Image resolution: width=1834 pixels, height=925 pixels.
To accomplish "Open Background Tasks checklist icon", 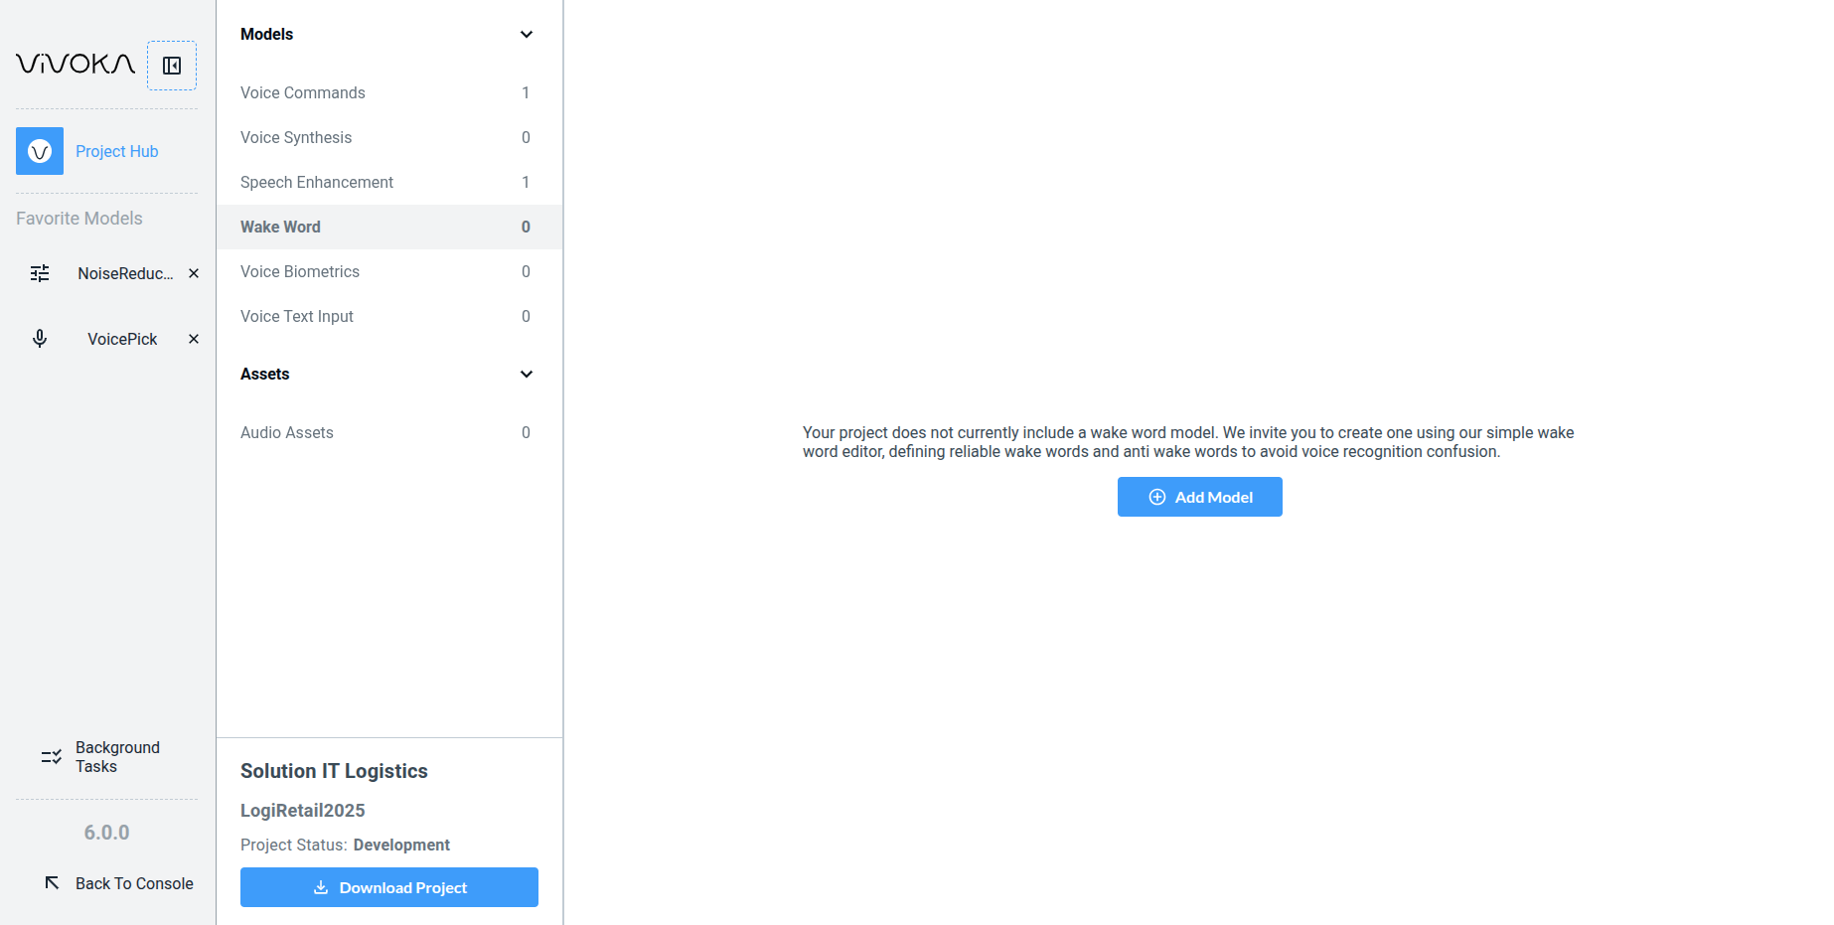I will tap(51, 757).
